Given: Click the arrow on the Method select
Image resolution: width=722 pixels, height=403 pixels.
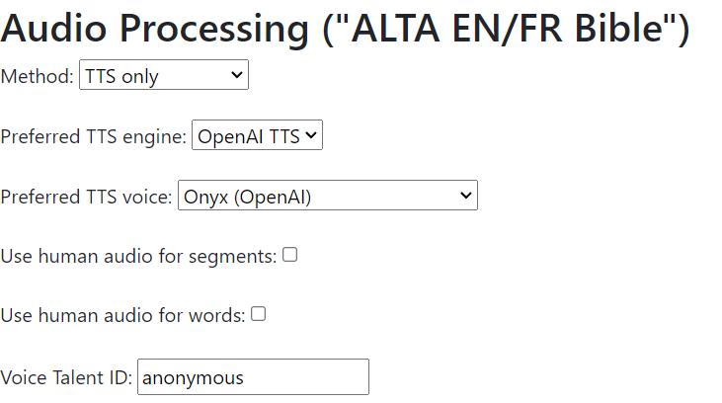Looking at the screenshot, I should click(235, 76).
